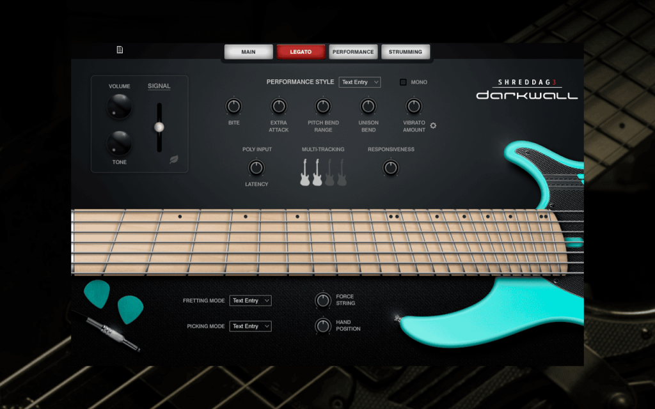Click the Performance Style label
This screenshot has height=409, width=655.
click(301, 82)
